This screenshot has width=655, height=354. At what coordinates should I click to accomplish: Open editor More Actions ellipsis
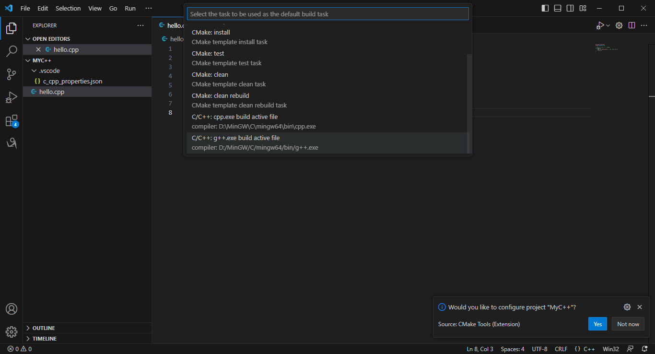click(x=645, y=25)
